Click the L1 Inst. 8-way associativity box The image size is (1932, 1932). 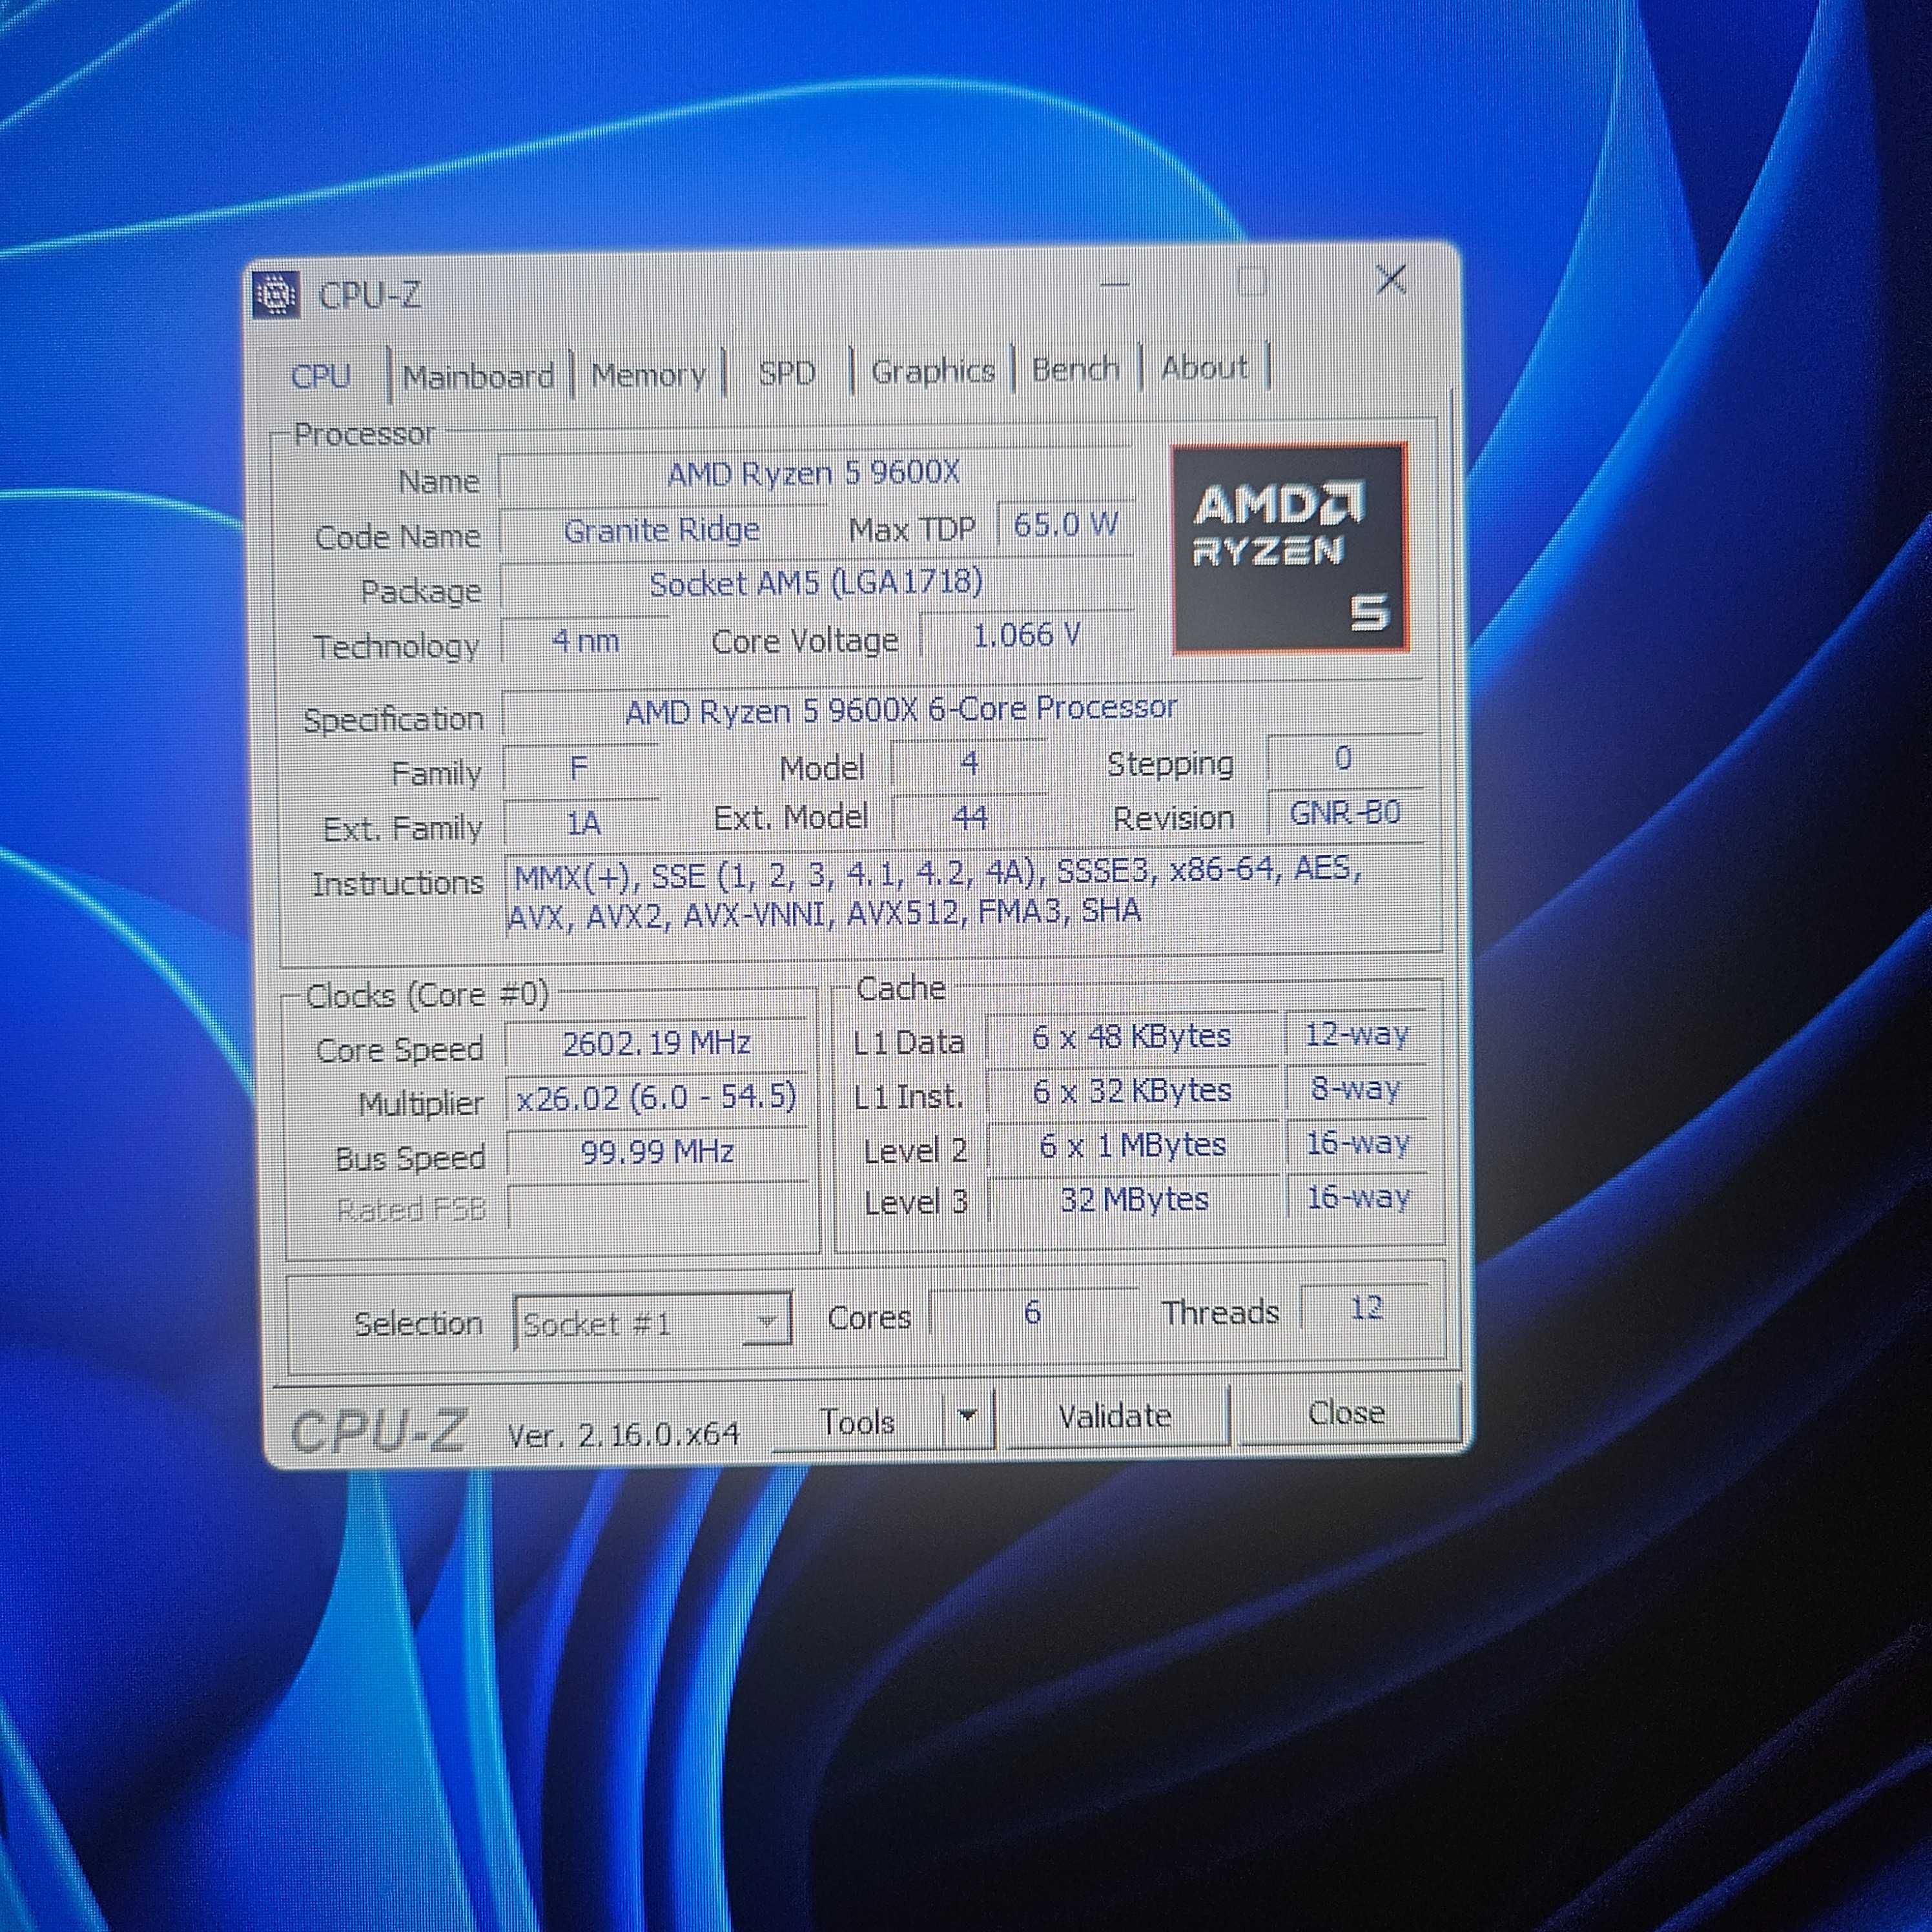[x=1356, y=1088]
